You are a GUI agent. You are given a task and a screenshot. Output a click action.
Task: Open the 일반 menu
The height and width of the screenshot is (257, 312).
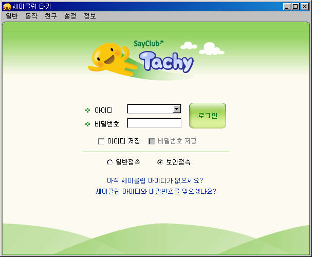pyautogui.click(x=11, y=16)
